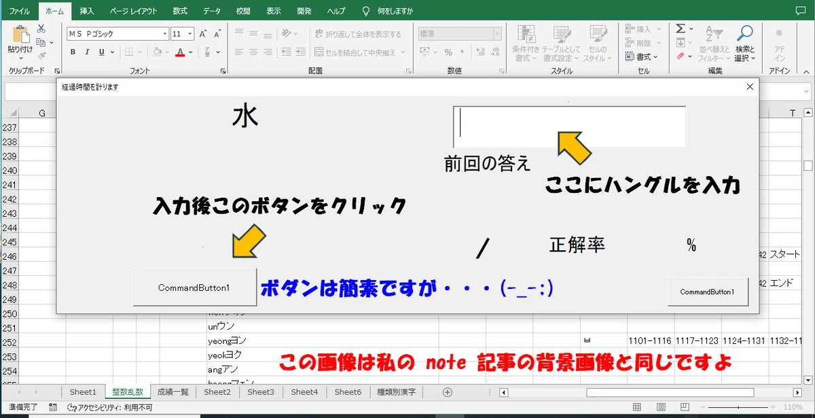This screenshot has height=418, width=815.
Task: Add a new sheet with plus icon
Action: point(447,391)
